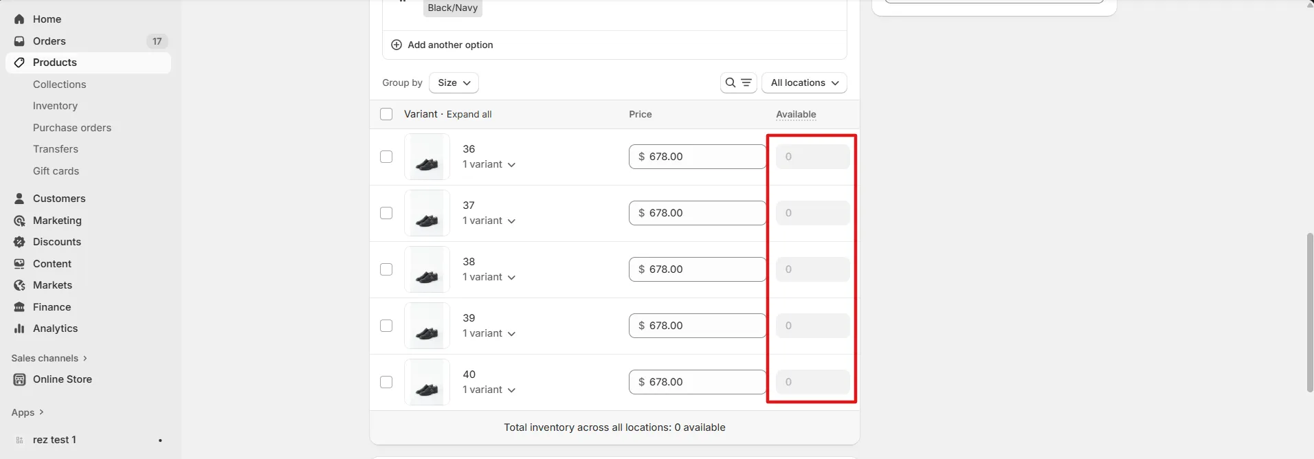This screenshot has height=459, width=1314.
Task: Click the Finance bank icon
Action: pos(19,307)
